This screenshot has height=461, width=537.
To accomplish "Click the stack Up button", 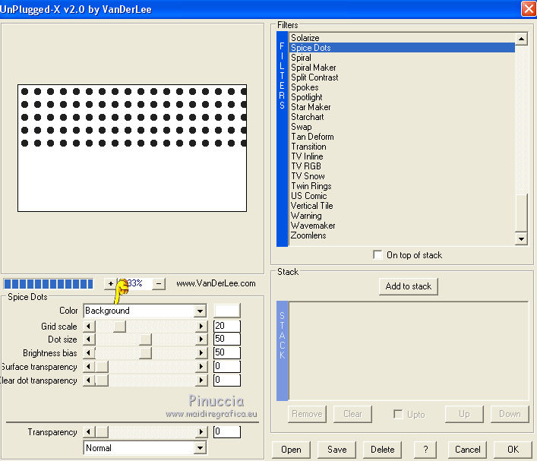I will [x=464, y=414].
